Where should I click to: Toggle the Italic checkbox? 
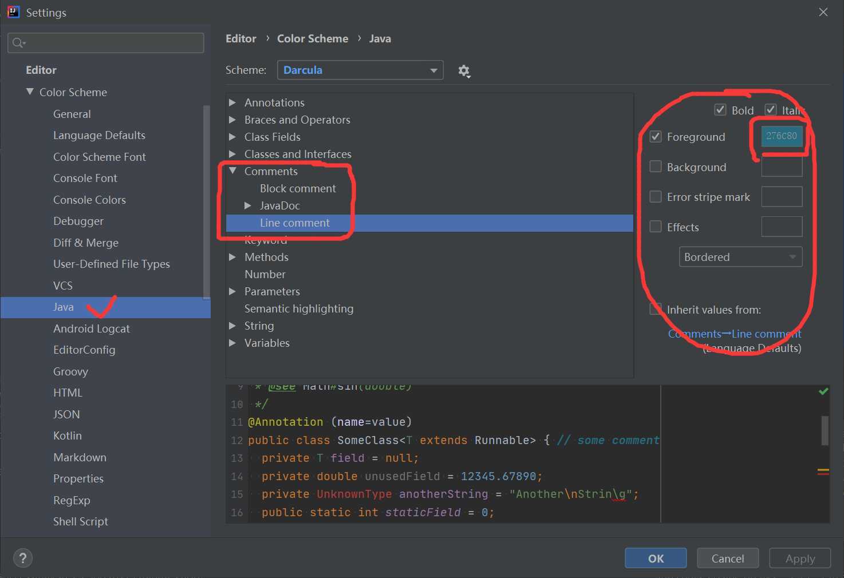[x=771, y=110]
